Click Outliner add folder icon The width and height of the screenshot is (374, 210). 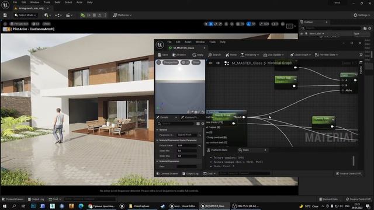tap(365, 29)
